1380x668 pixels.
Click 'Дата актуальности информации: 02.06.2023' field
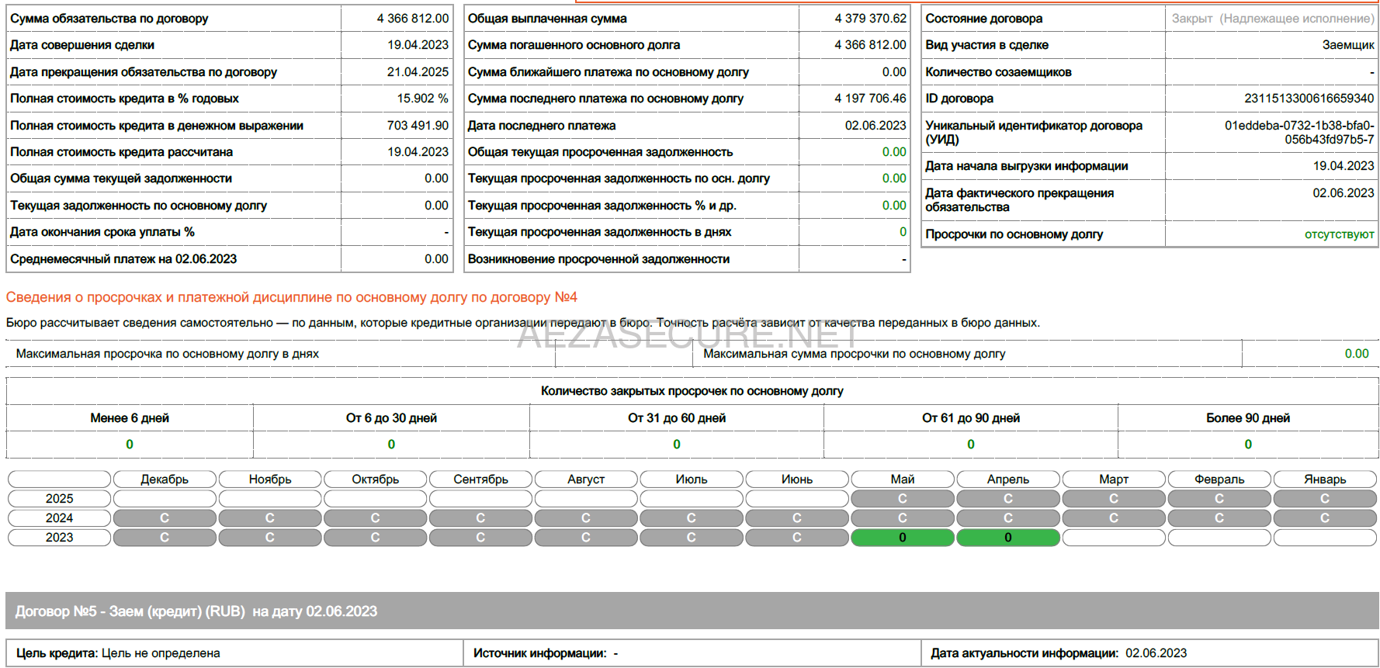[x=1149, y=653]
